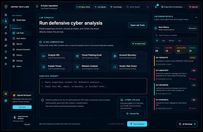
Task: Select the All filter chip
Action: 157,41
